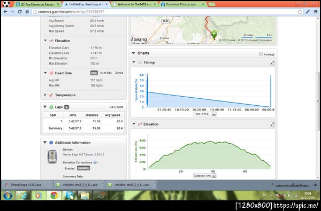This screenshot has width=321, height=211.
Task: Collapse the Charts panel
Action: click(133, 53)
